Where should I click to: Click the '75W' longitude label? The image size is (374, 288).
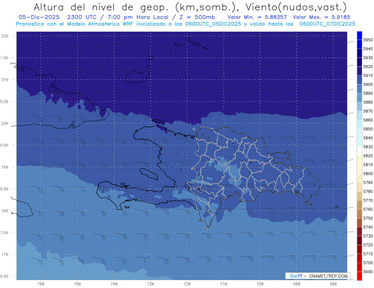point(78,284)
